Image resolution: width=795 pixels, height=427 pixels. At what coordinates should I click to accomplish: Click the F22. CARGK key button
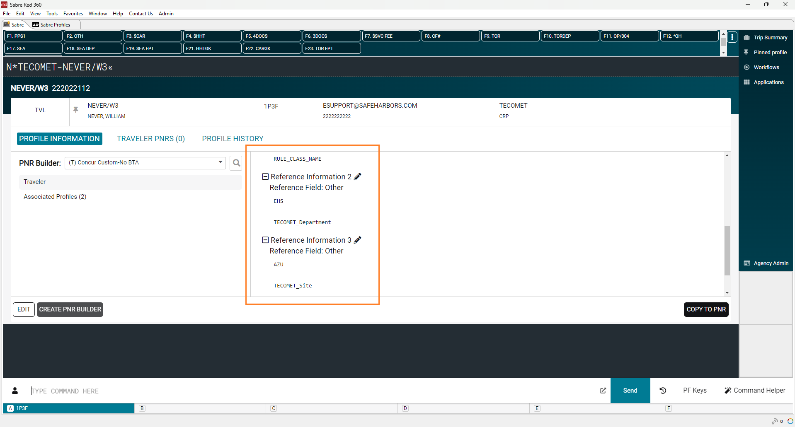[272, 48]
